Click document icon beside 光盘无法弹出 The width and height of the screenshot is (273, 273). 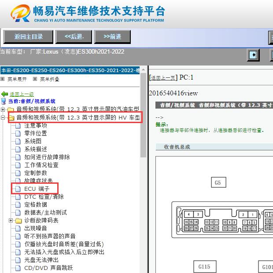tap(18, 260)
